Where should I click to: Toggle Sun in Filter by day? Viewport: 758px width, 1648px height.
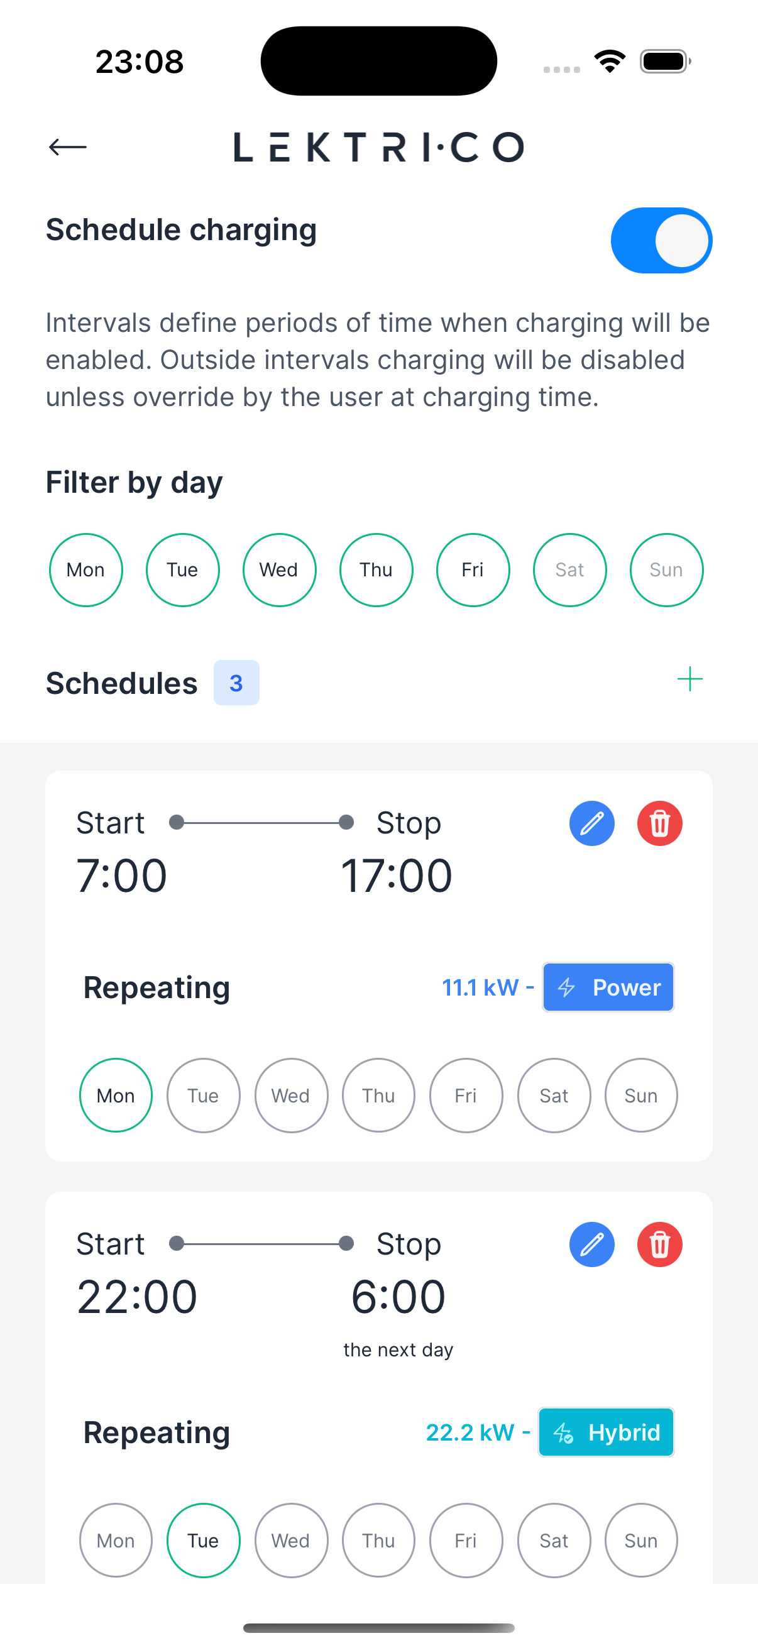[666, 570]
